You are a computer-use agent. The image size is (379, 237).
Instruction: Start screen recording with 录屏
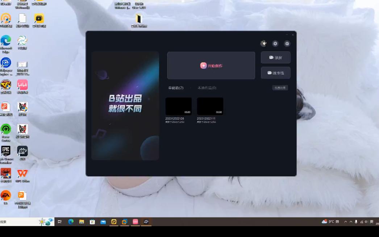point(275,57)
